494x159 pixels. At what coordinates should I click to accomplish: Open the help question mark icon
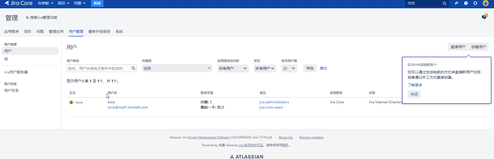click(x=466, y=3)
